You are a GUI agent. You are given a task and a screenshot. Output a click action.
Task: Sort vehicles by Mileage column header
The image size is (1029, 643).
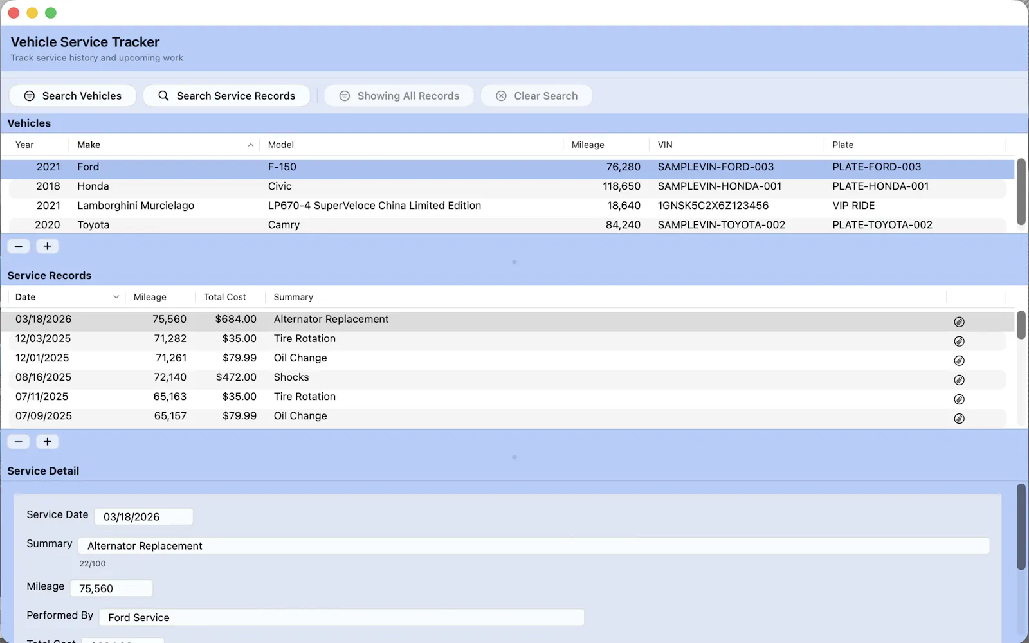[x=606, y=145]
